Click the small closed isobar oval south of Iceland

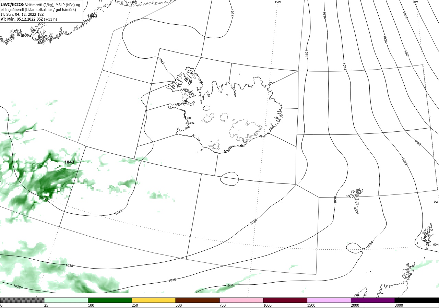(x=229, y=179)
